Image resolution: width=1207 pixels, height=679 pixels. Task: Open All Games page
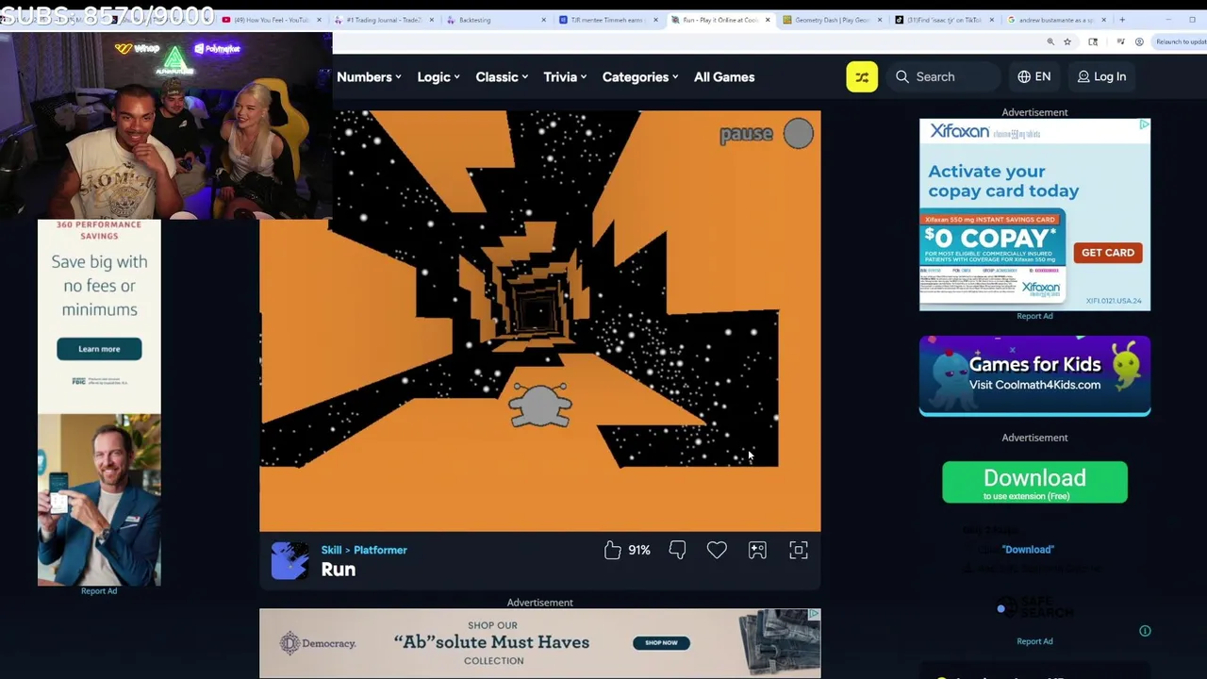pyautogui.click(x=724, y=77)
